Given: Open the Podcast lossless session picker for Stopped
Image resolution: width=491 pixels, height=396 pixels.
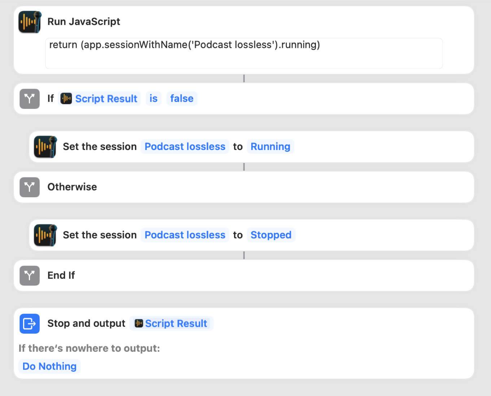Looking at the screenshot, I should [x=185, y=235].
